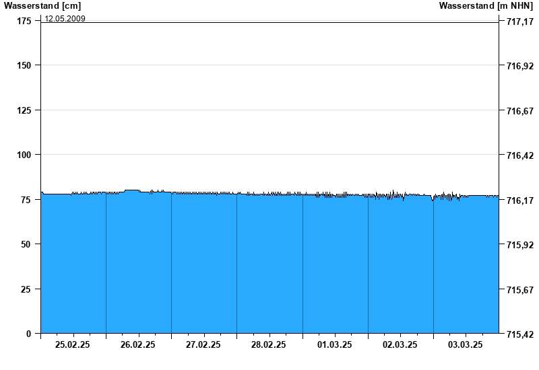Select the 02.03.25 date label
Viewport: 539px width, 370px height.
[400, 344]
